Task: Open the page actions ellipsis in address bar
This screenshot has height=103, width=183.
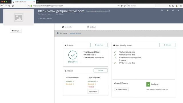Action: click(x=118, y=6)
